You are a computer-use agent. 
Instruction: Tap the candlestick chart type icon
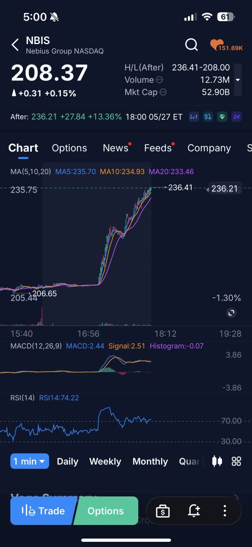pyautogui.click(x=217, y=461)
